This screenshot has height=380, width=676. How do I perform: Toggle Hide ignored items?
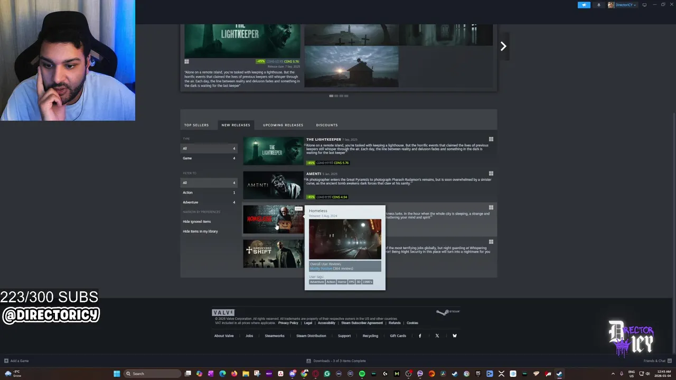(x=197, y=222)
